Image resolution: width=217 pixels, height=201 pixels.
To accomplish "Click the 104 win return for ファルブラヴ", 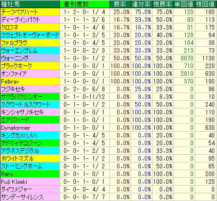I will pos(188,43).
